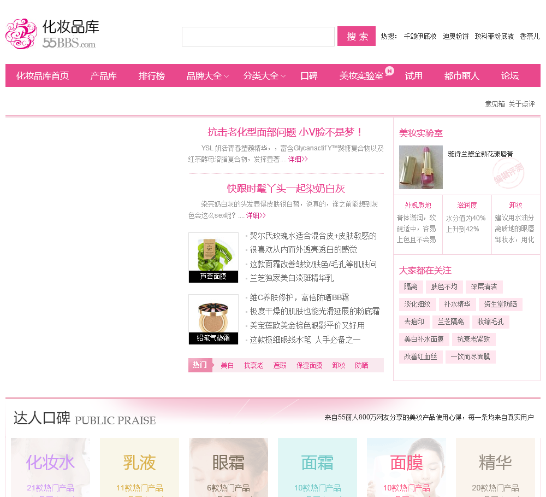Click the 一饮而尽面膜 tag
Viewport: 546px width, 497px height.
coord(471,356)
